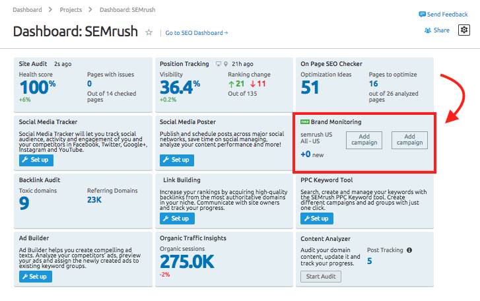Open the Projects breadcrumb
Image resolution: width=480 pixels, height=301 pixels.
[71, 10]
